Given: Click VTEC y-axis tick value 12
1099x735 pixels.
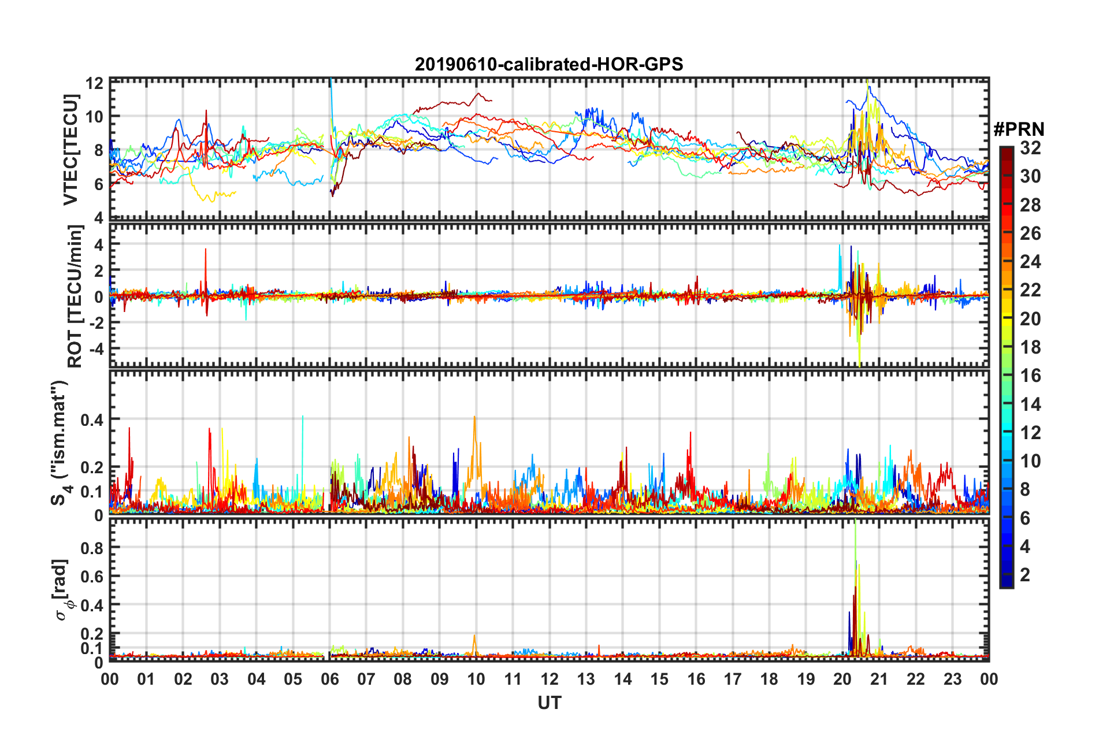Looking at the screenshot, I should click(95, 83).
